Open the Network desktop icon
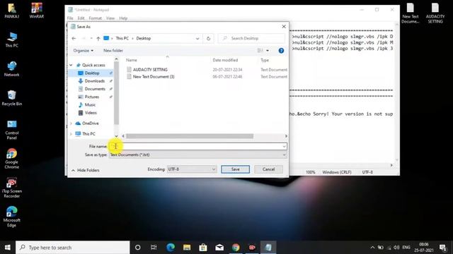The image size is (453, 254). (x=12, y=69)
